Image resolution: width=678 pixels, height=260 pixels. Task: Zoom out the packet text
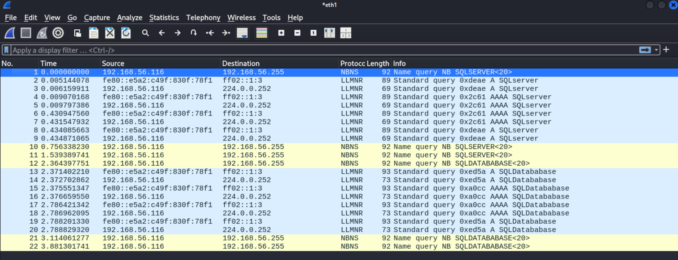point(297,33)
